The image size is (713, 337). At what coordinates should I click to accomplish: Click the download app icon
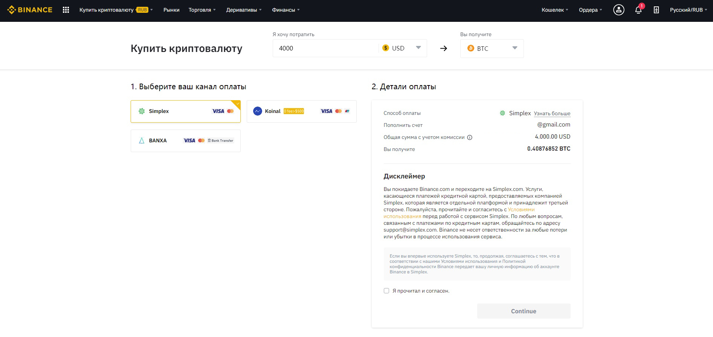656,10
